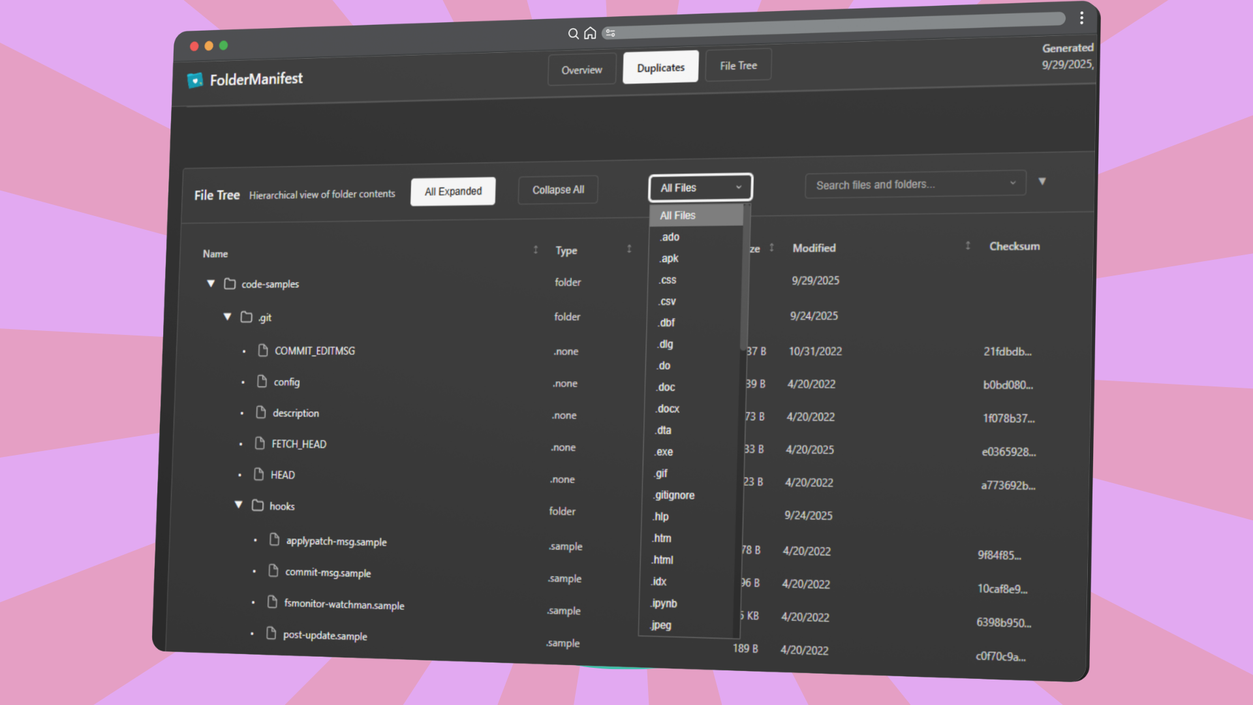The width and height of the screenshot is (1253, 705).
Task: Select .docx from the file type dropdown
Action: 667,409
